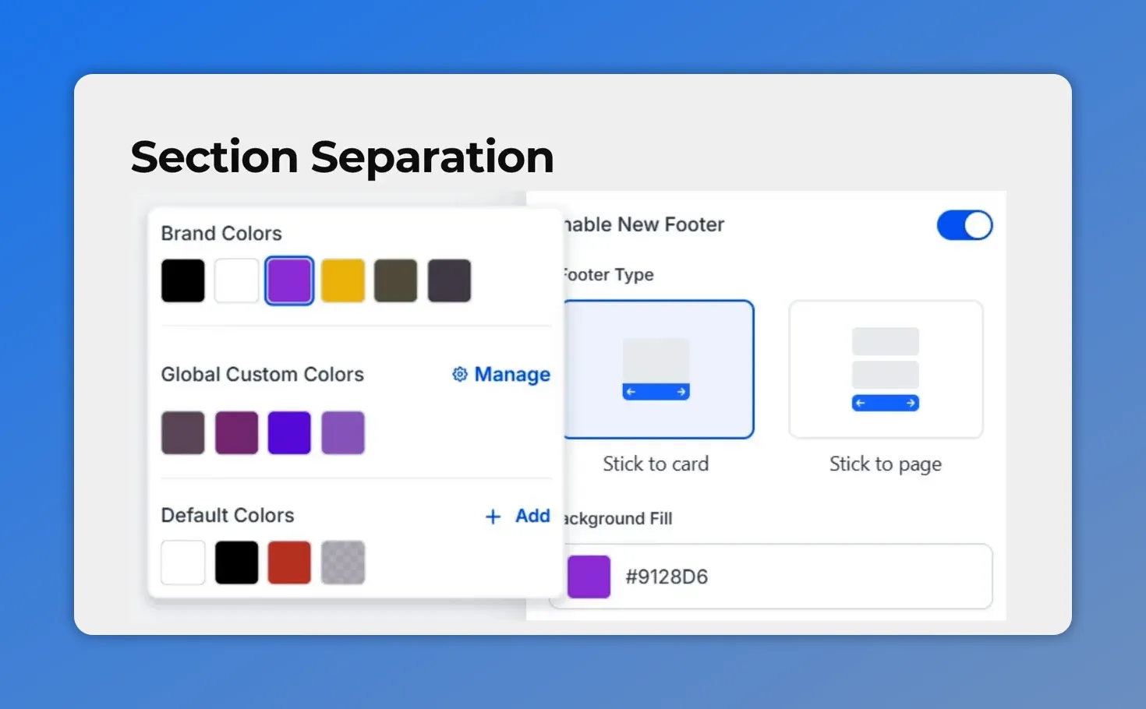Click the Section Separation heading
The height and width of the screenshot is (709, 1146).
341,157
